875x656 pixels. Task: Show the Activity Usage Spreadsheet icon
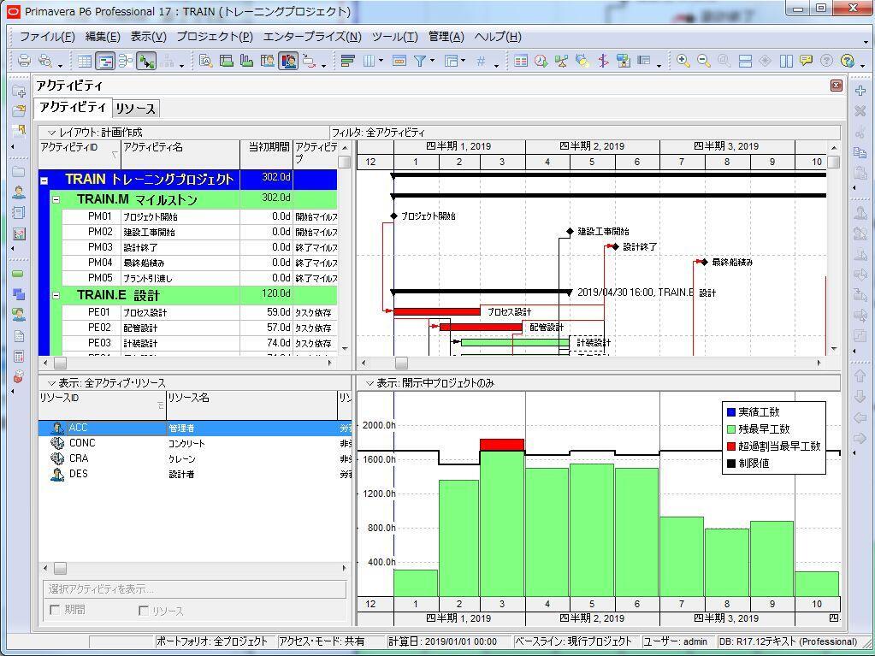tap(226, 61)
